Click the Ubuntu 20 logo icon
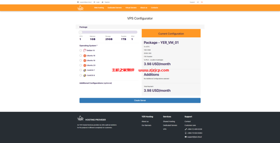 (x=85, y=65)
